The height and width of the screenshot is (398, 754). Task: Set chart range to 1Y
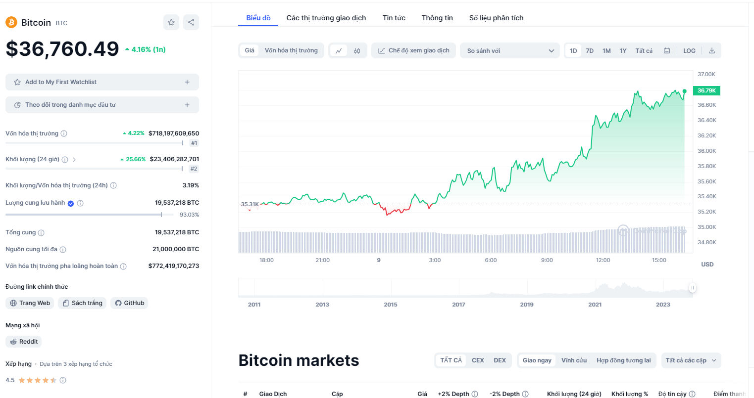pyautogui.click(x=623, y=50)
